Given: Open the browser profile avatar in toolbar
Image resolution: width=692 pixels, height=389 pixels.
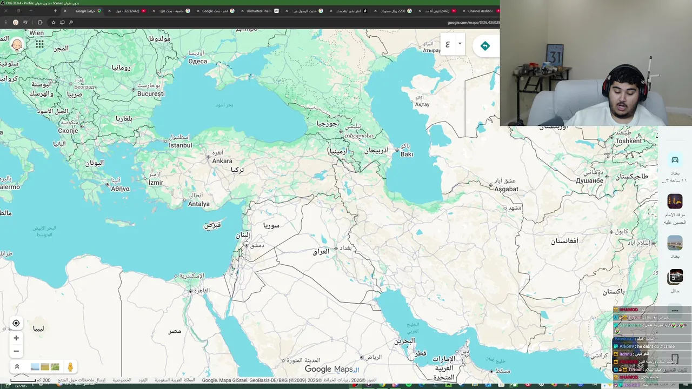Looking at the screenshot, I should [x=16, y=23].
